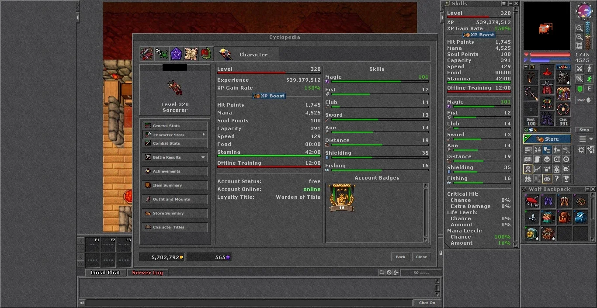Click the chat mute speaker icon

pos(82,303)
